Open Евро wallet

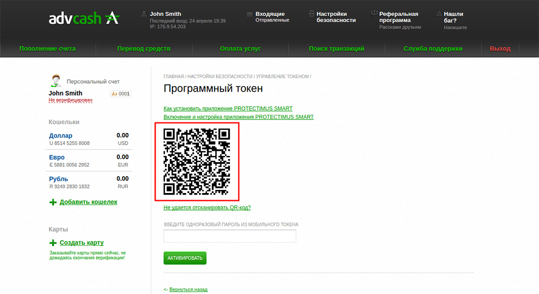[x=57, y=158]
